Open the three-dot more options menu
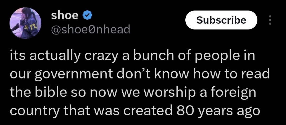Image resolution: width=286 pixels, height=125 pixels. [x=270, y=20]
